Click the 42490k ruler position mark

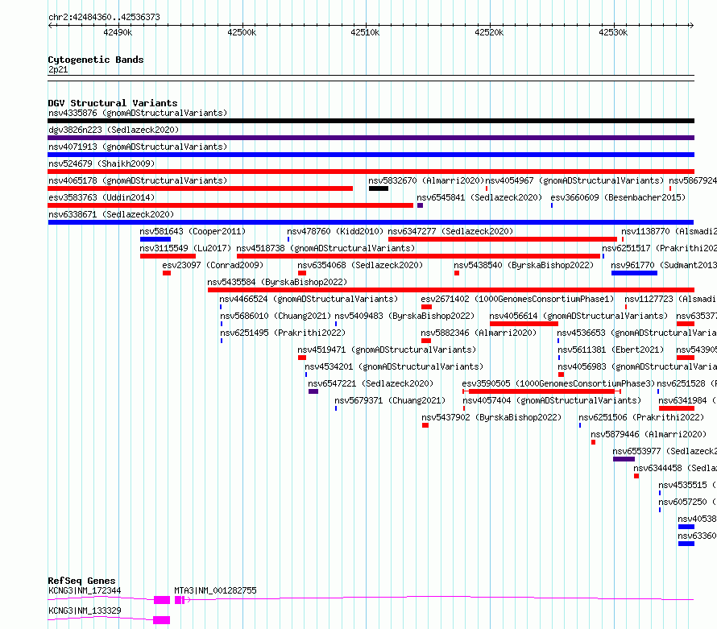click(x=118, y=32)
